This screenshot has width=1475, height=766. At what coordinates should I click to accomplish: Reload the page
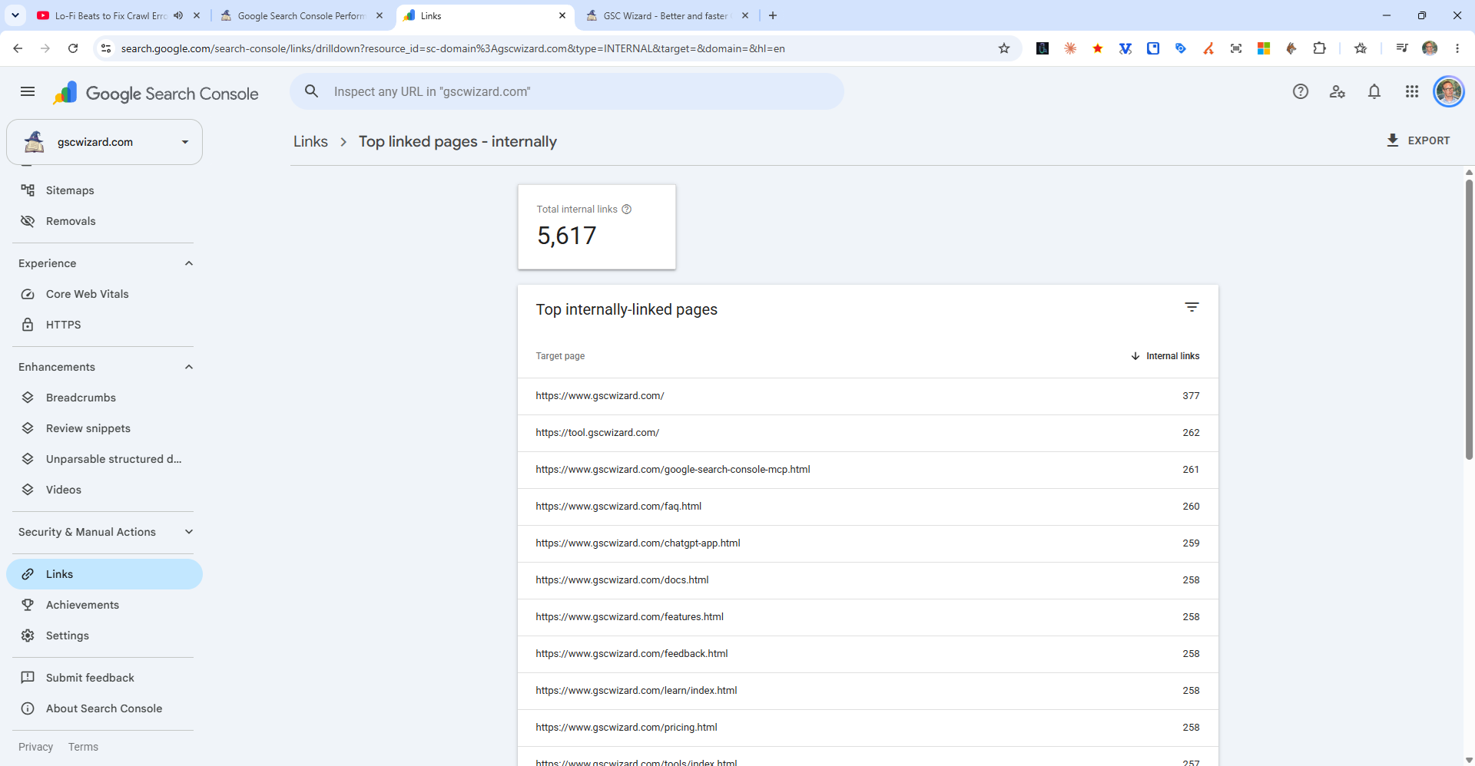73,48
